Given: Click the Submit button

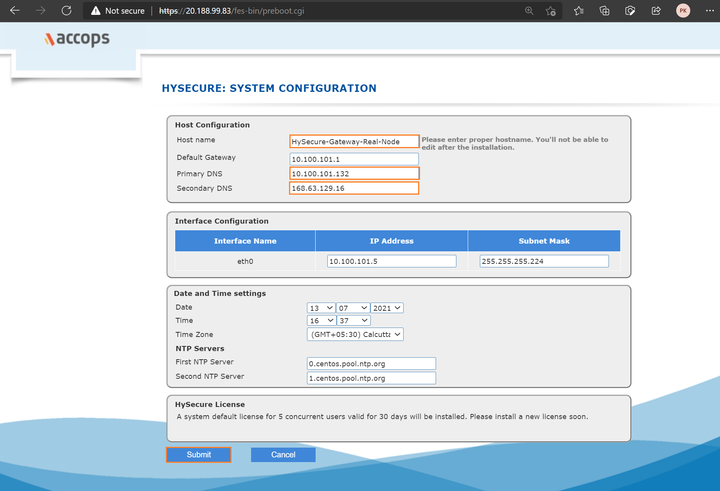Looking at the screenshot, I should [x=199, y=455].
